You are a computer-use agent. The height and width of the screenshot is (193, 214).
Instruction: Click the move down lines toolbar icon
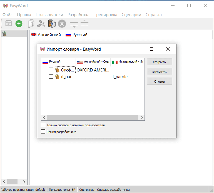74,24
